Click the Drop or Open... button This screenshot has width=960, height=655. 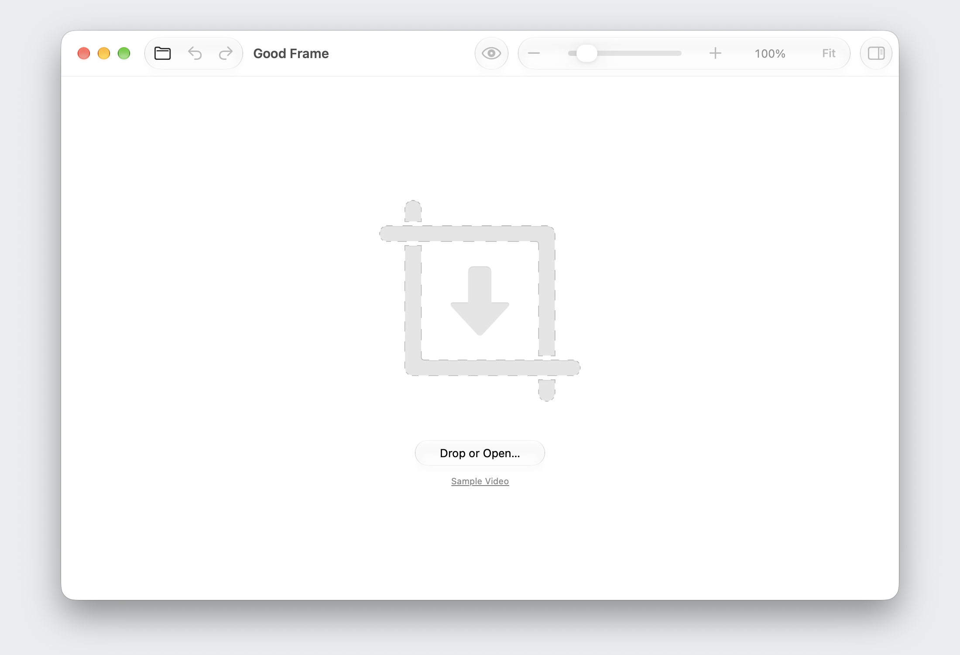click(x=480, y=453)
